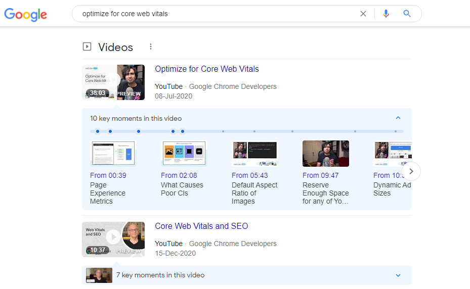This screenshot has height=289, width=470.
Task: Clear the search query with X icon
Action: coord(363,14)
